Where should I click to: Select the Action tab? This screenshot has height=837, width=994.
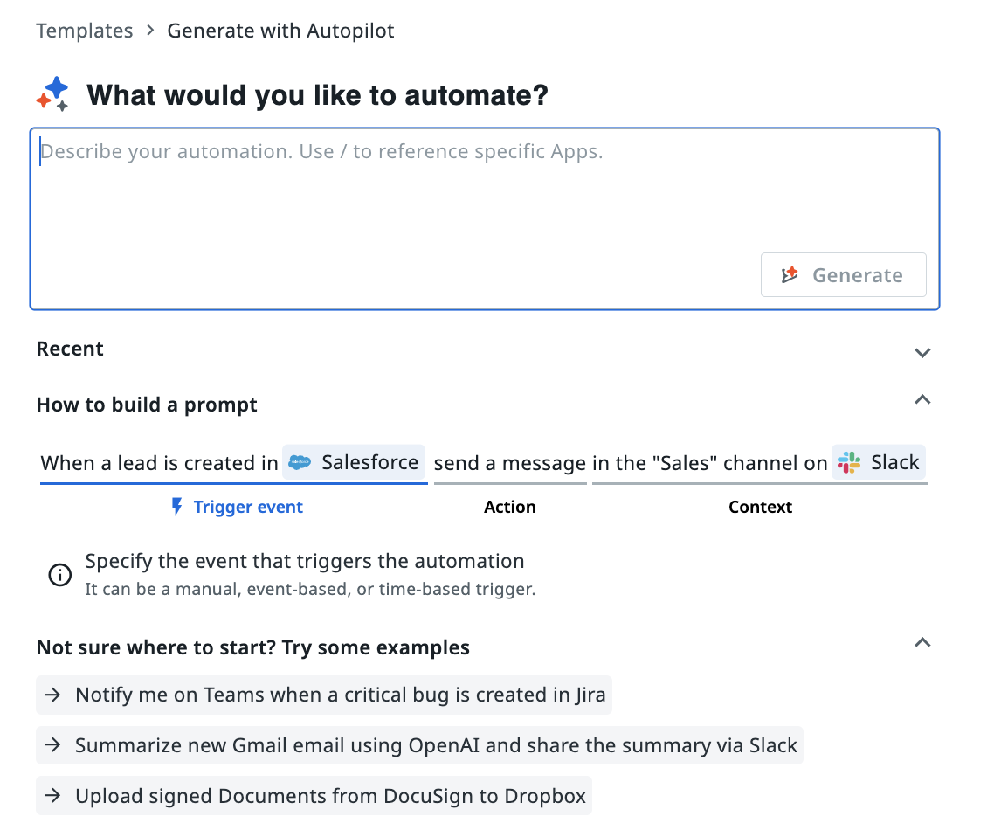(x=510, y=507)
